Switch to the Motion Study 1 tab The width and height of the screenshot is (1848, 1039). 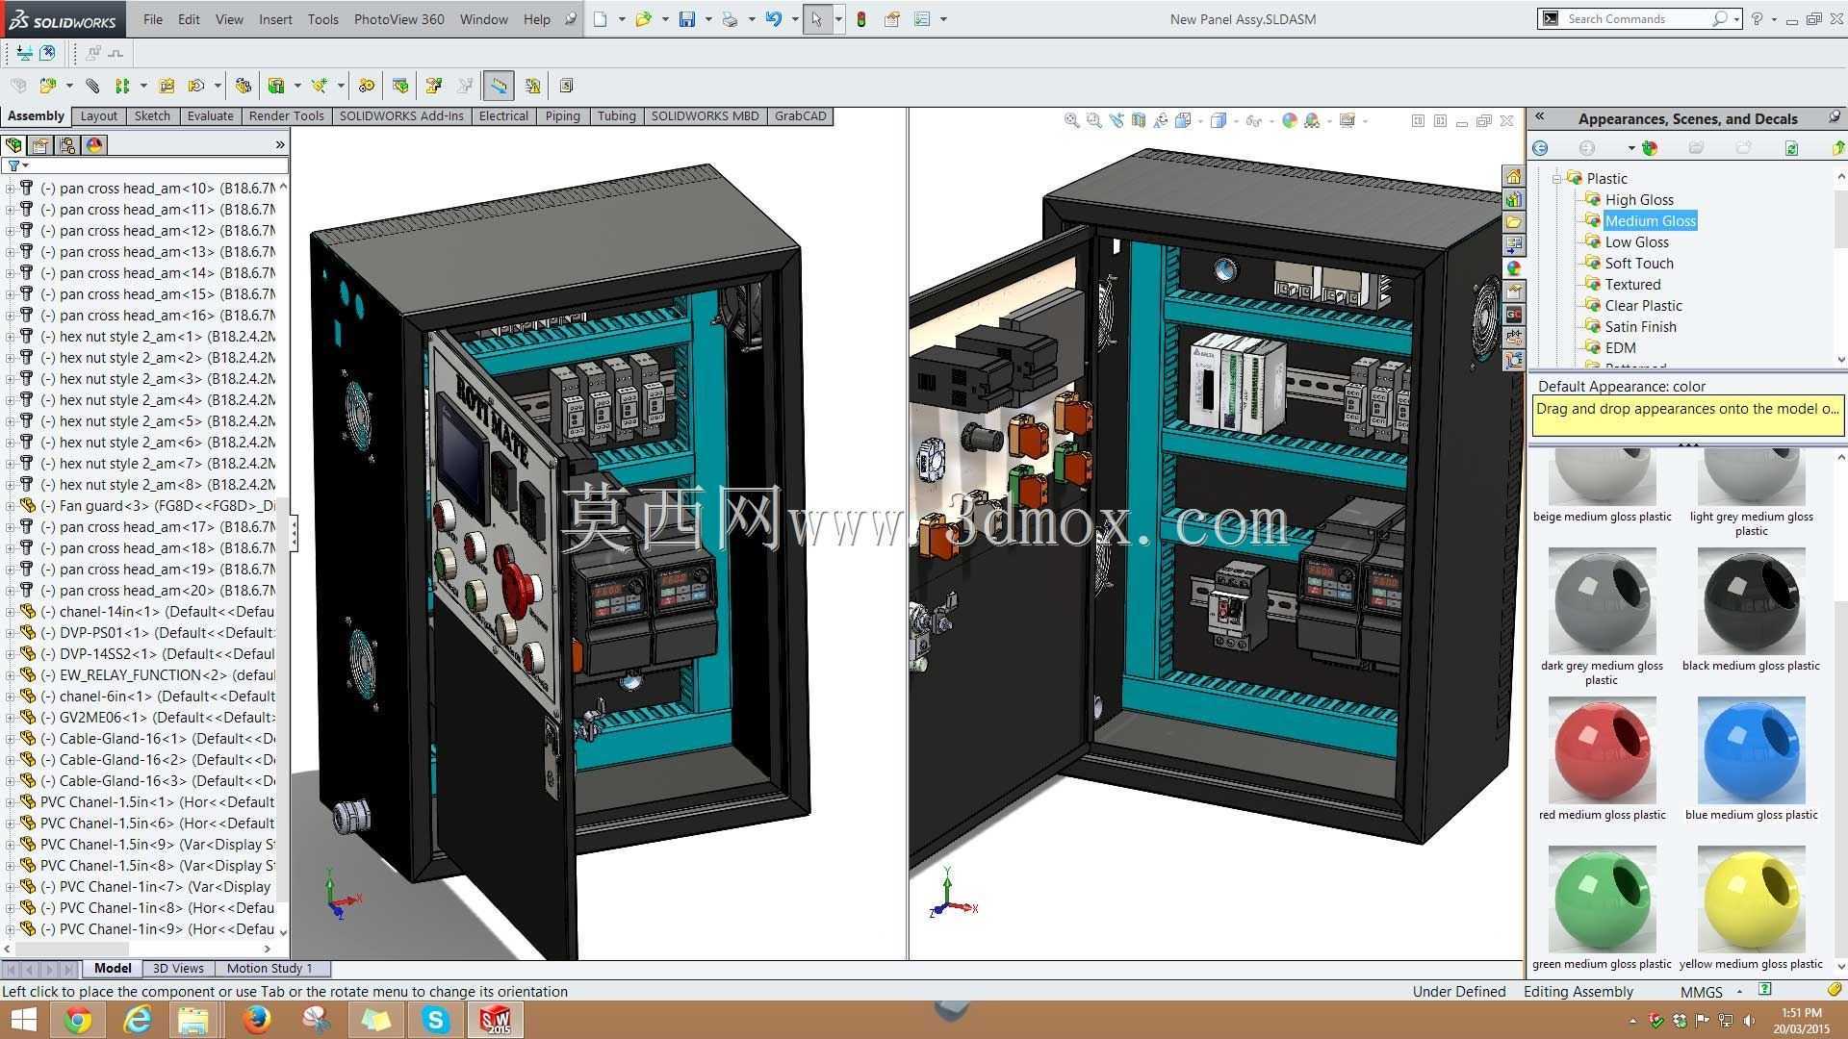(x=269, y=969)
